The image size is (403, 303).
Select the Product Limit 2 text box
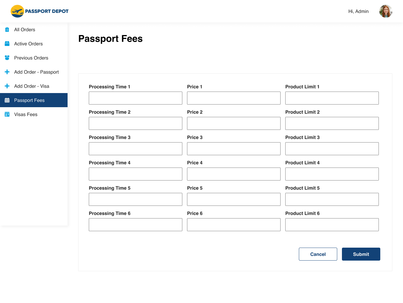point(332,123)
